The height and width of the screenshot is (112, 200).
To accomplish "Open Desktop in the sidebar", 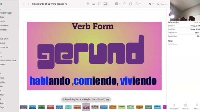I will pos(2,43).
